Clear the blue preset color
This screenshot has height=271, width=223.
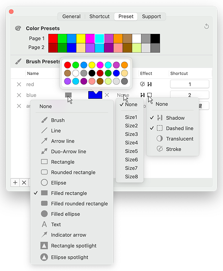(107, 95)
